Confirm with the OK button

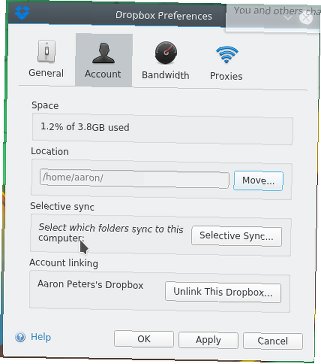[x=144, y=339]
